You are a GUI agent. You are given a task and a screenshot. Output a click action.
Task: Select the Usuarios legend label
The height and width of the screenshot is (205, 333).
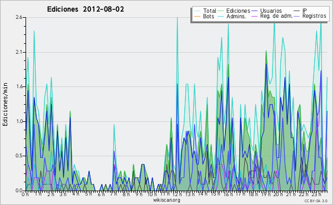pos(271,11)
